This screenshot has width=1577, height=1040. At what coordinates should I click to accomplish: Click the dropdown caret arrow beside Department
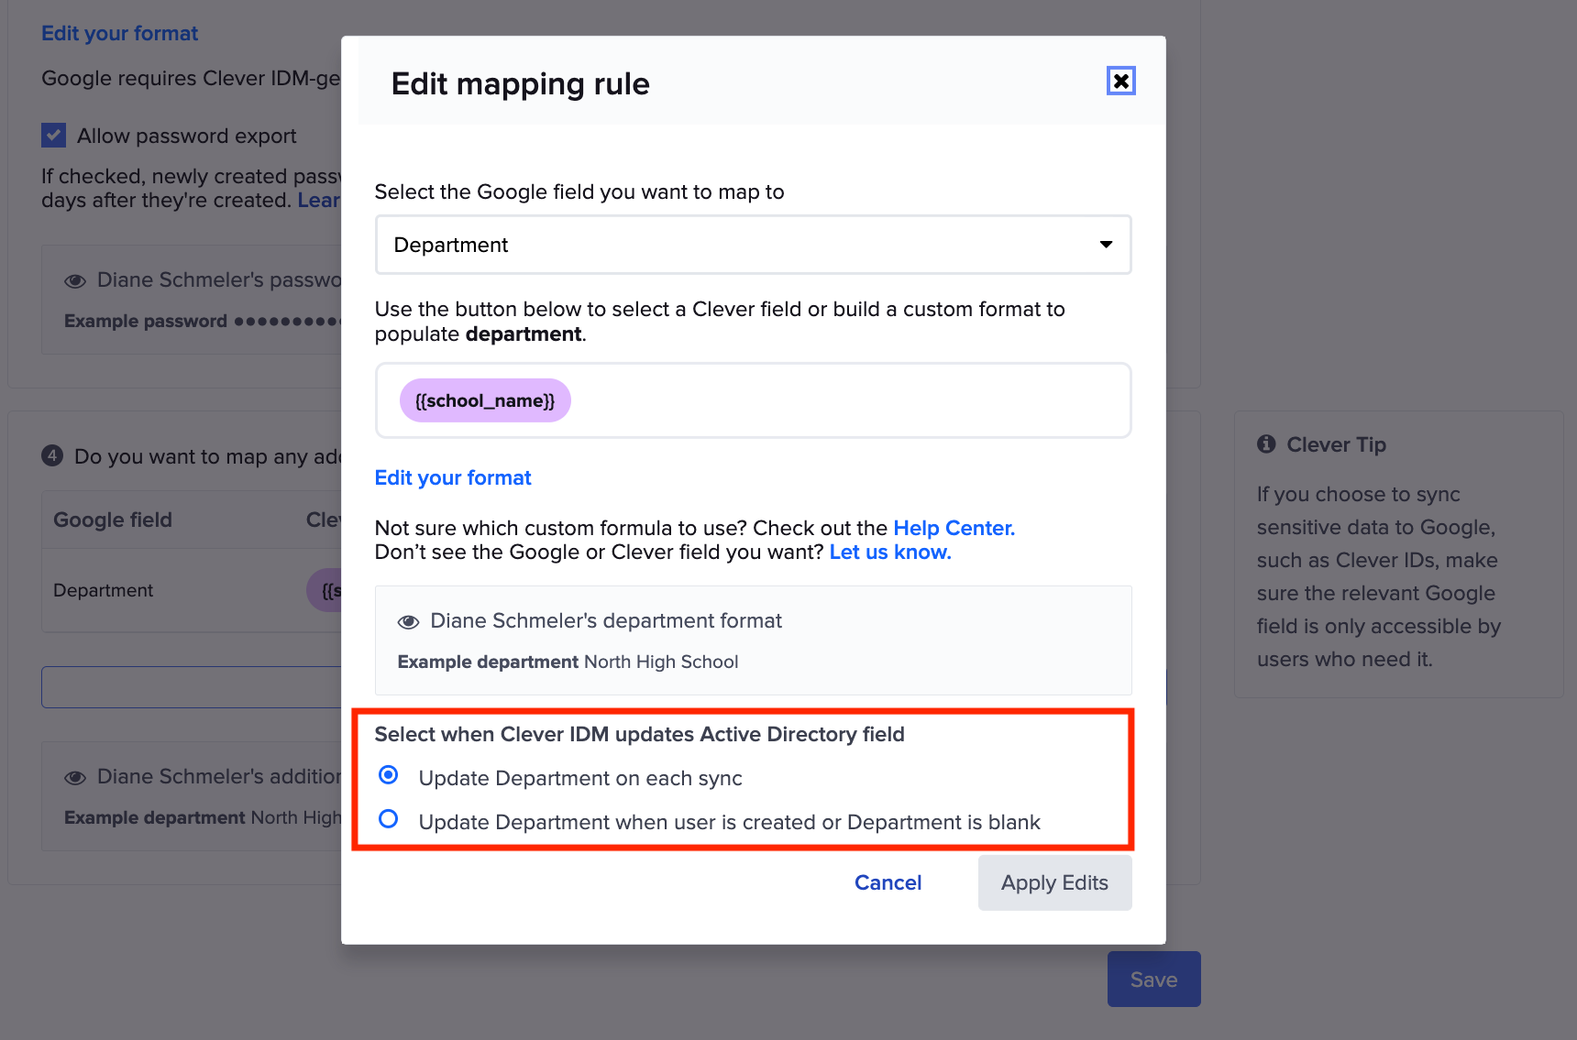pyautogui.click(x=1106, y=245)
